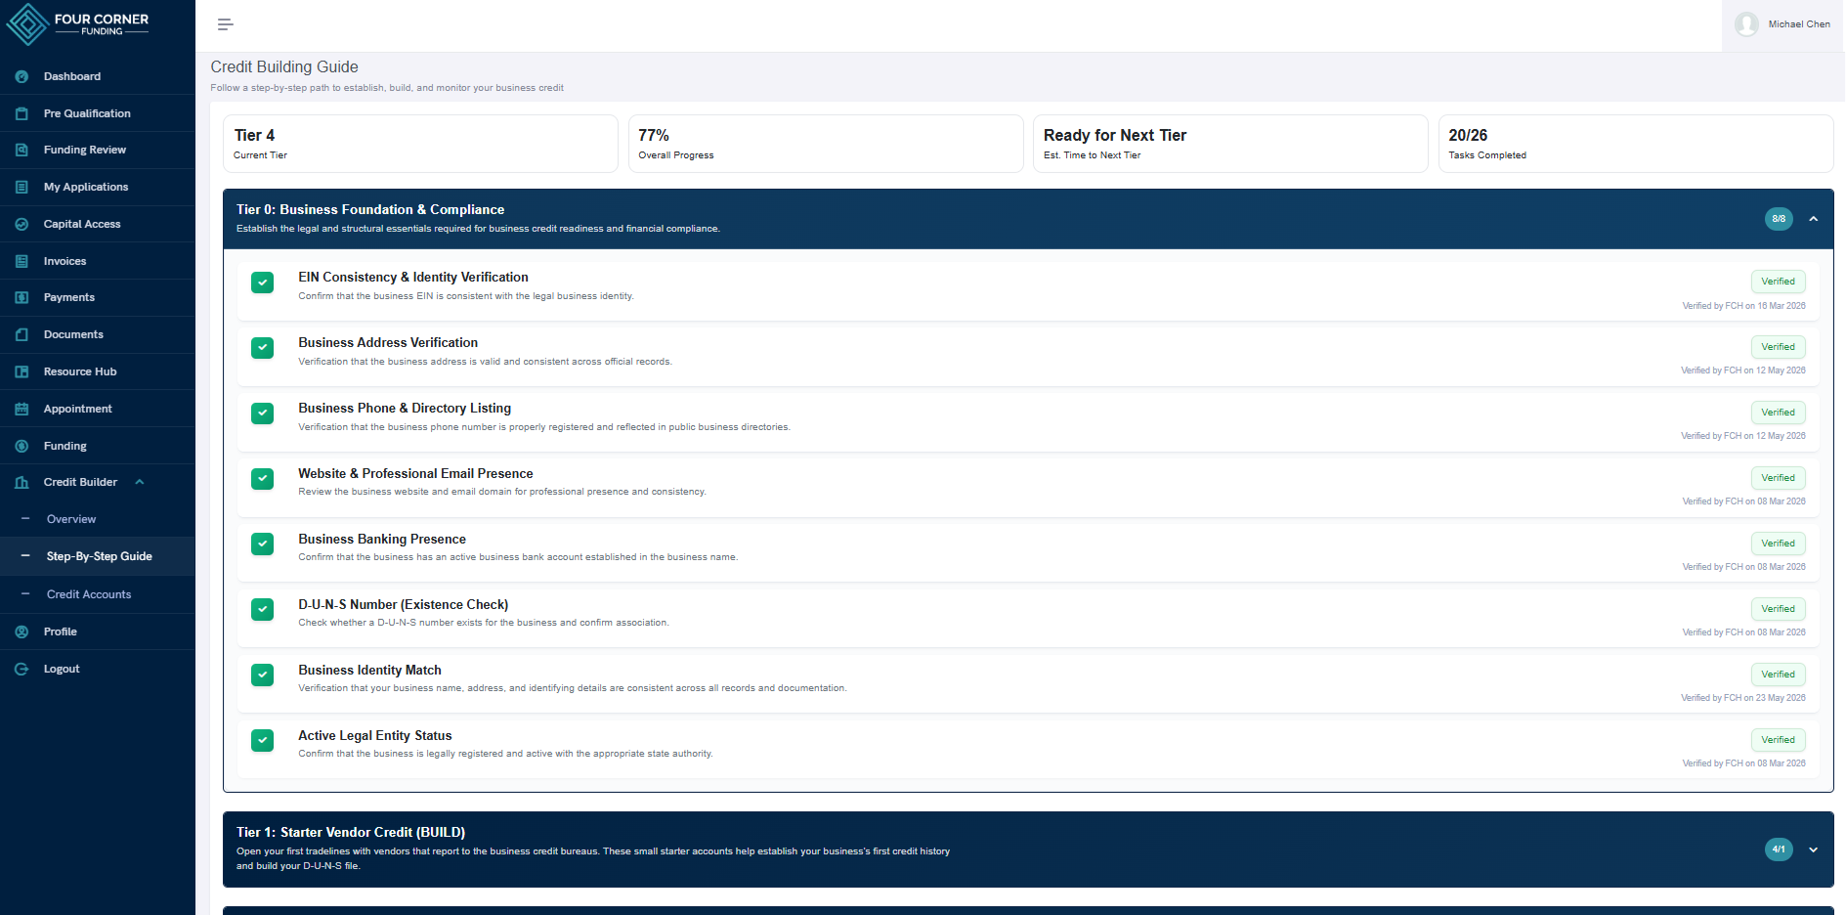Screen dimensions: 1846x915
Task: Click Verified badge for Business Banking Presence
Action: point(1778,544)
